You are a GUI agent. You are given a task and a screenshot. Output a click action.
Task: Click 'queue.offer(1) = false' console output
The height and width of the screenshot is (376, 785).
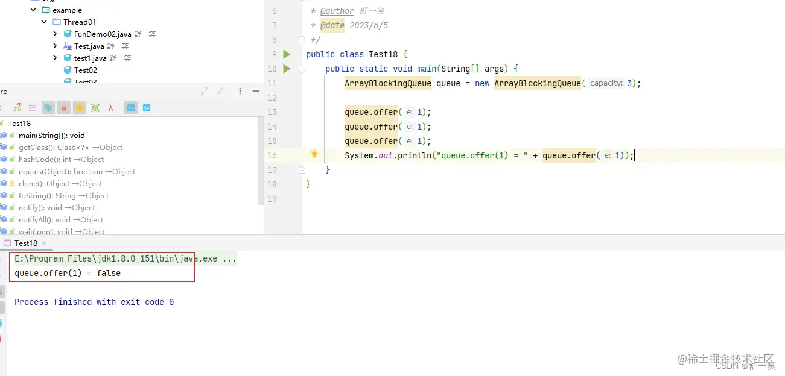[68, 273]
